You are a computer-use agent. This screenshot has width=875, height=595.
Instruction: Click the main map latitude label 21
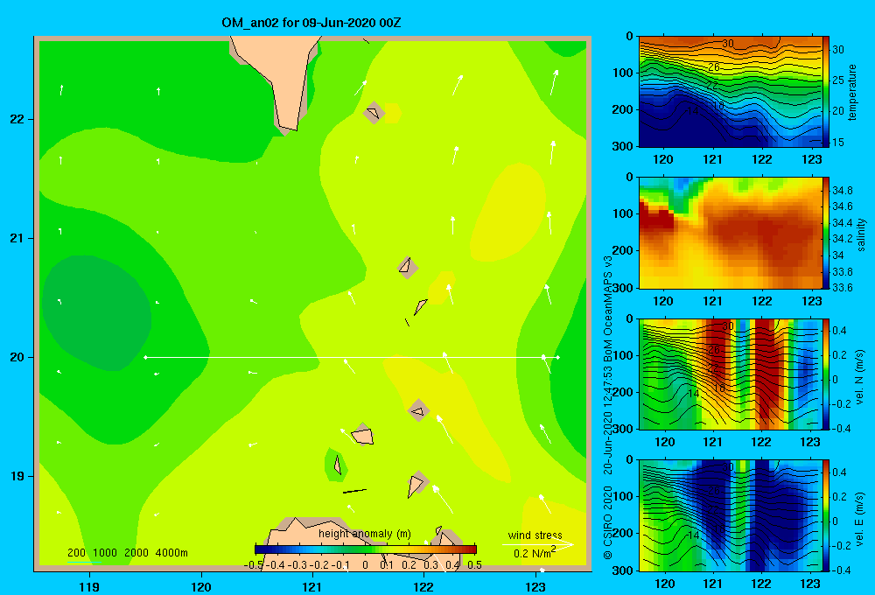(18, 238)
